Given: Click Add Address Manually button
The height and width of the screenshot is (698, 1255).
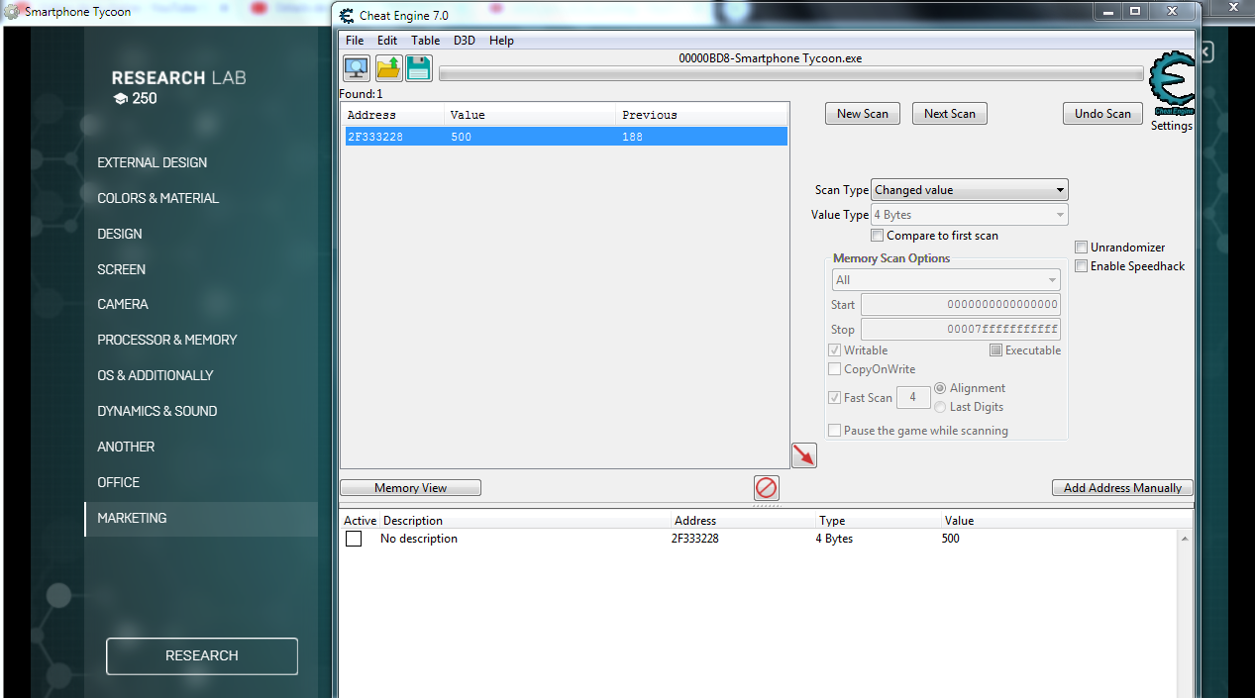Looking at the screenshot, I should coord(1122,488).
